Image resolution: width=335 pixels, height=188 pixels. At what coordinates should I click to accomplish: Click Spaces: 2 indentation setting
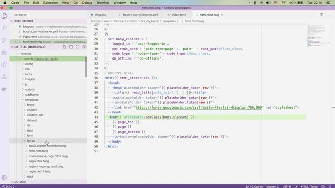click(x=272, y=186)
